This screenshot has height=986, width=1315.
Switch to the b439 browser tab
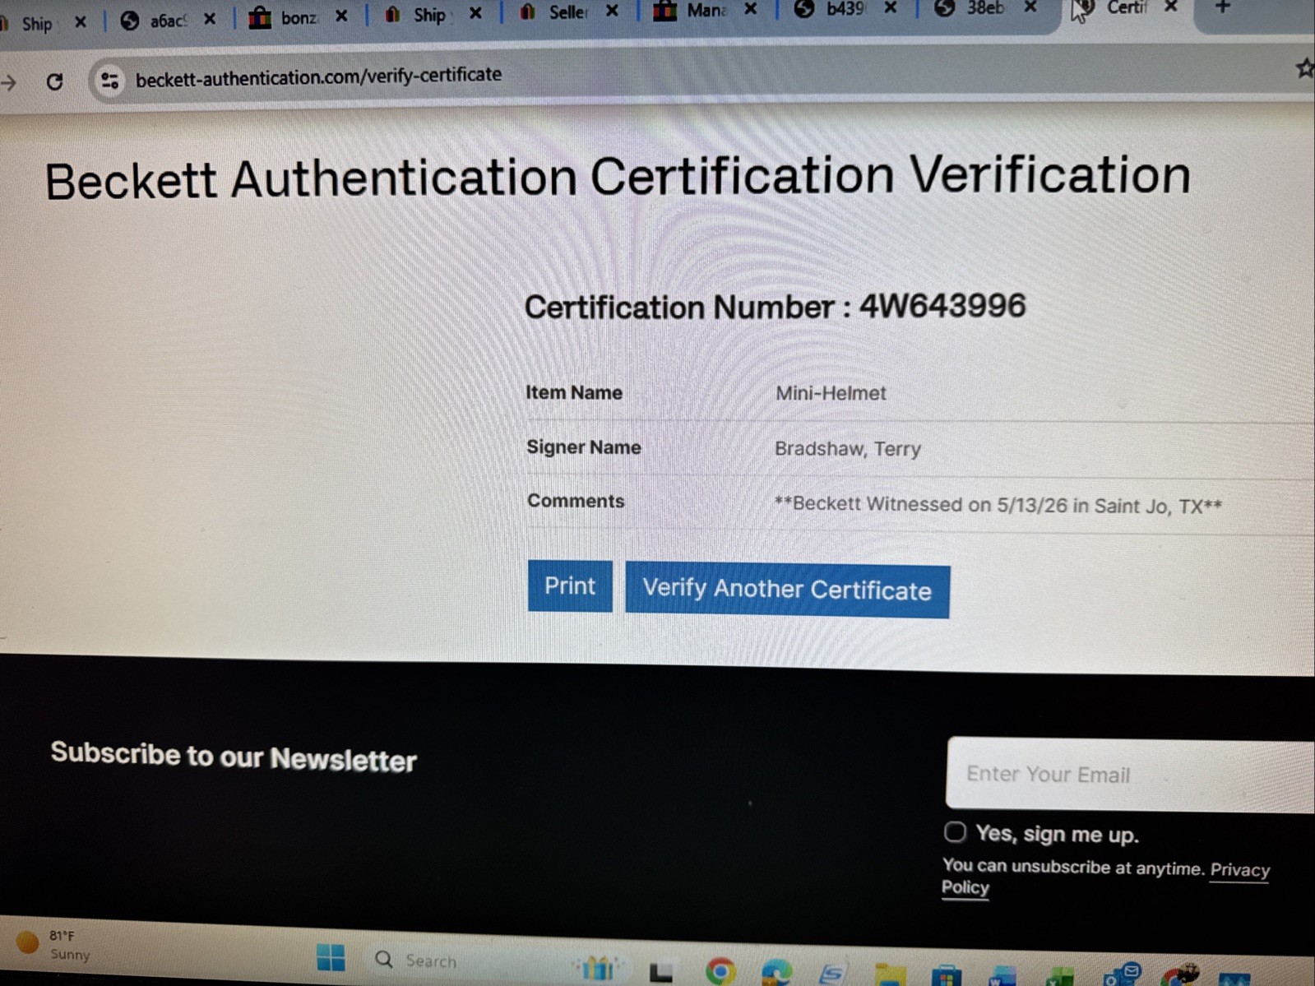click(845, 9)
